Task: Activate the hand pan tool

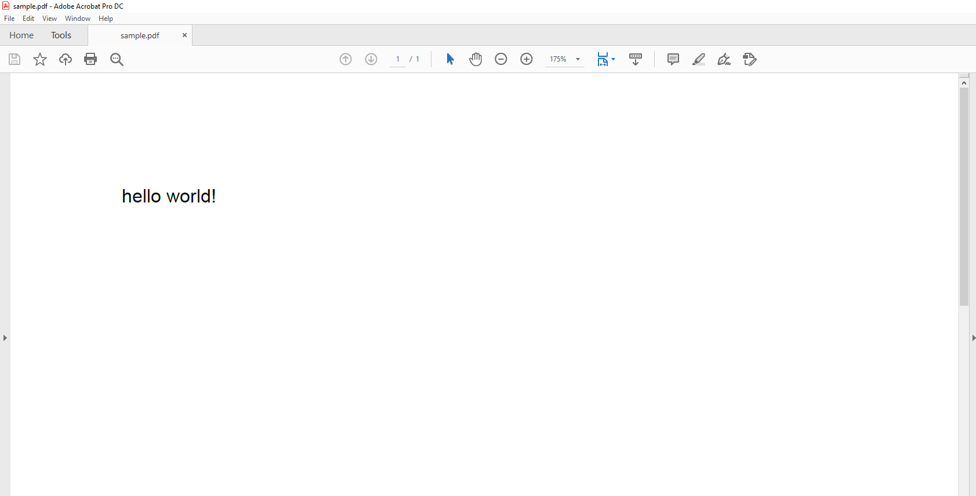Action: tap(476, 59)
